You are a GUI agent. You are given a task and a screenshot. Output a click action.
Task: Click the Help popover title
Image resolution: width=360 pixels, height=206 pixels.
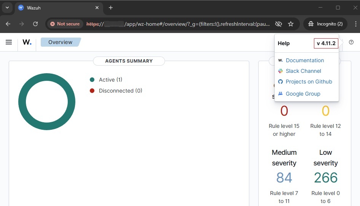284,43
